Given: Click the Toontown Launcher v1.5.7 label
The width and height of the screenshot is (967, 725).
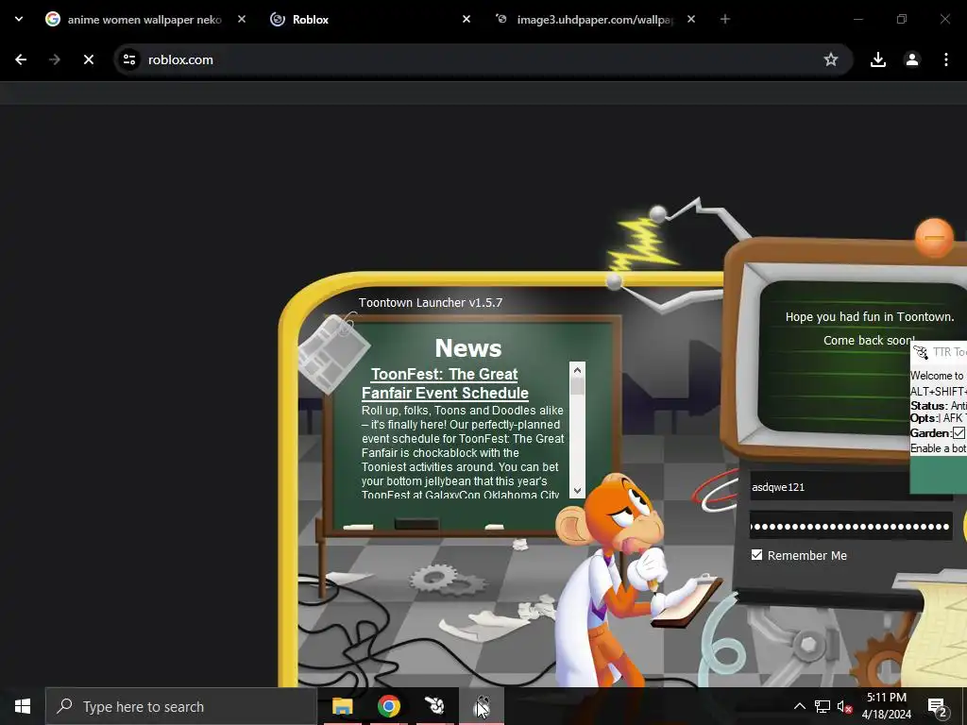Looking at the screenshot, I should tap(431, 303).
